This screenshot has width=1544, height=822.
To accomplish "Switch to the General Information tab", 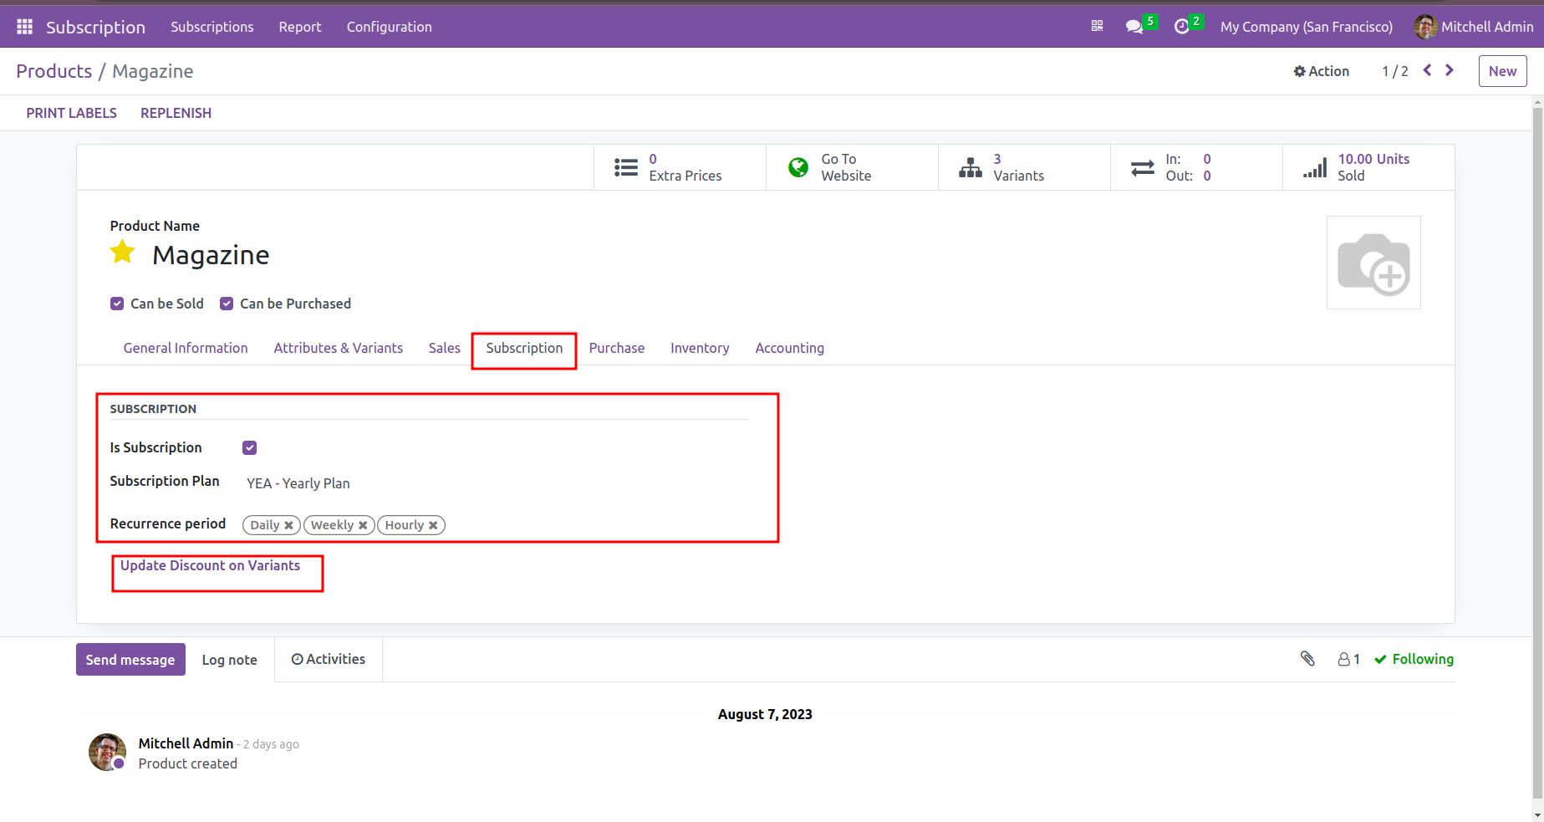I will pyautogui.click(x=186, y=348).
